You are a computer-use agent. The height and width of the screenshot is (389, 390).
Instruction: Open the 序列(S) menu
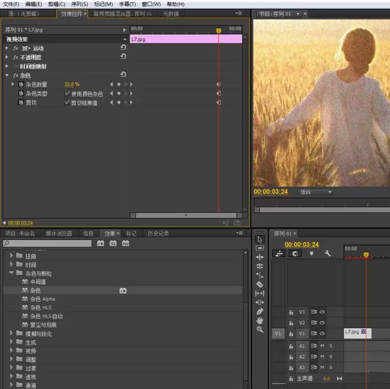coord(80,4)
